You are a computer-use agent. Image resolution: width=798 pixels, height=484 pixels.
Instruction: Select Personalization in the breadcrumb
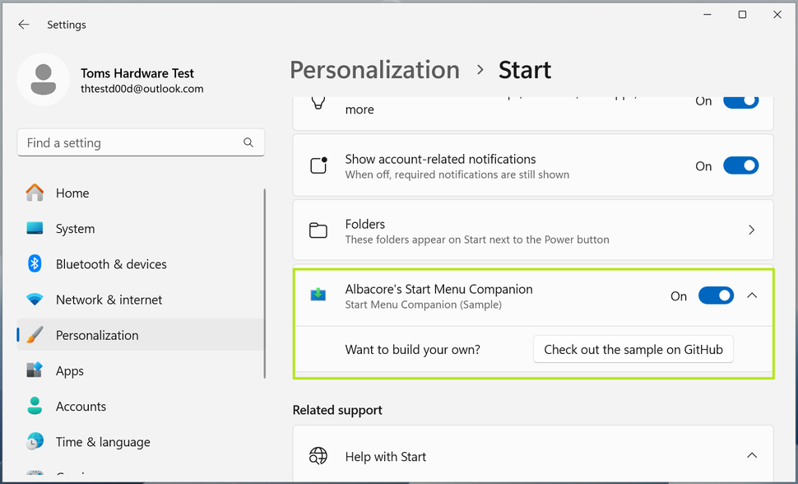coord(374,70)
